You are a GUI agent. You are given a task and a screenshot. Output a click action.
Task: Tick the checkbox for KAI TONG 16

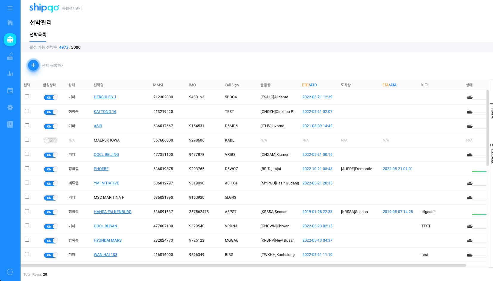[27, 111]
